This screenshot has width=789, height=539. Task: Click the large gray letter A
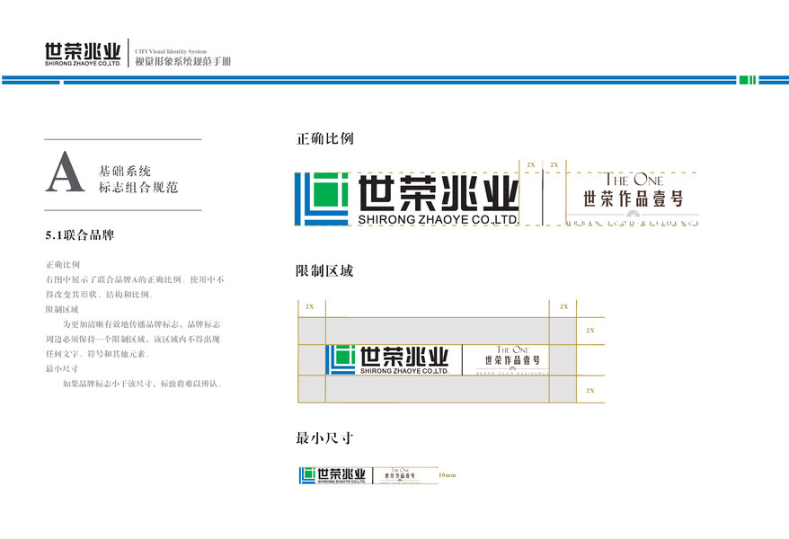coord(65,172)
